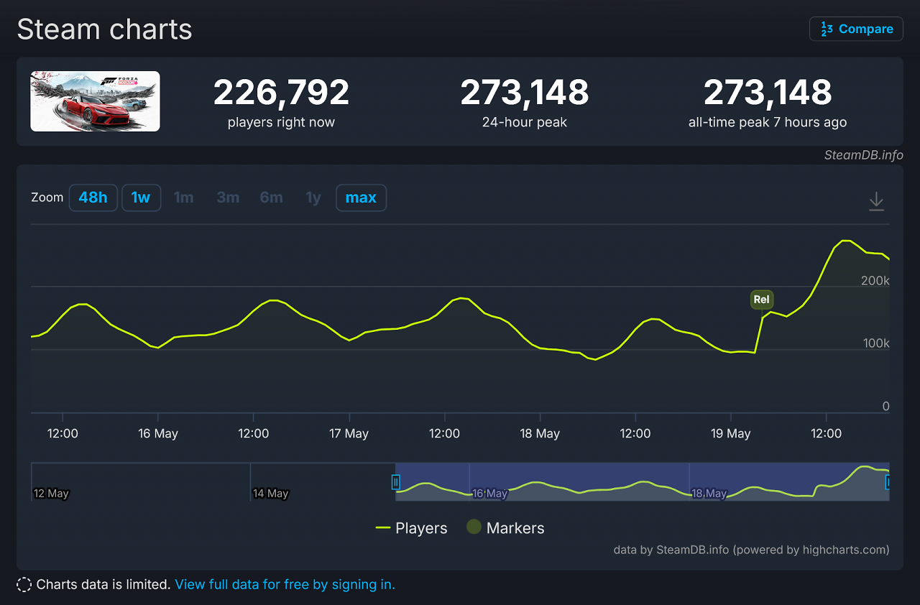Open the Compare button
This screenshot has height=605, width=920.
(856, 29)
